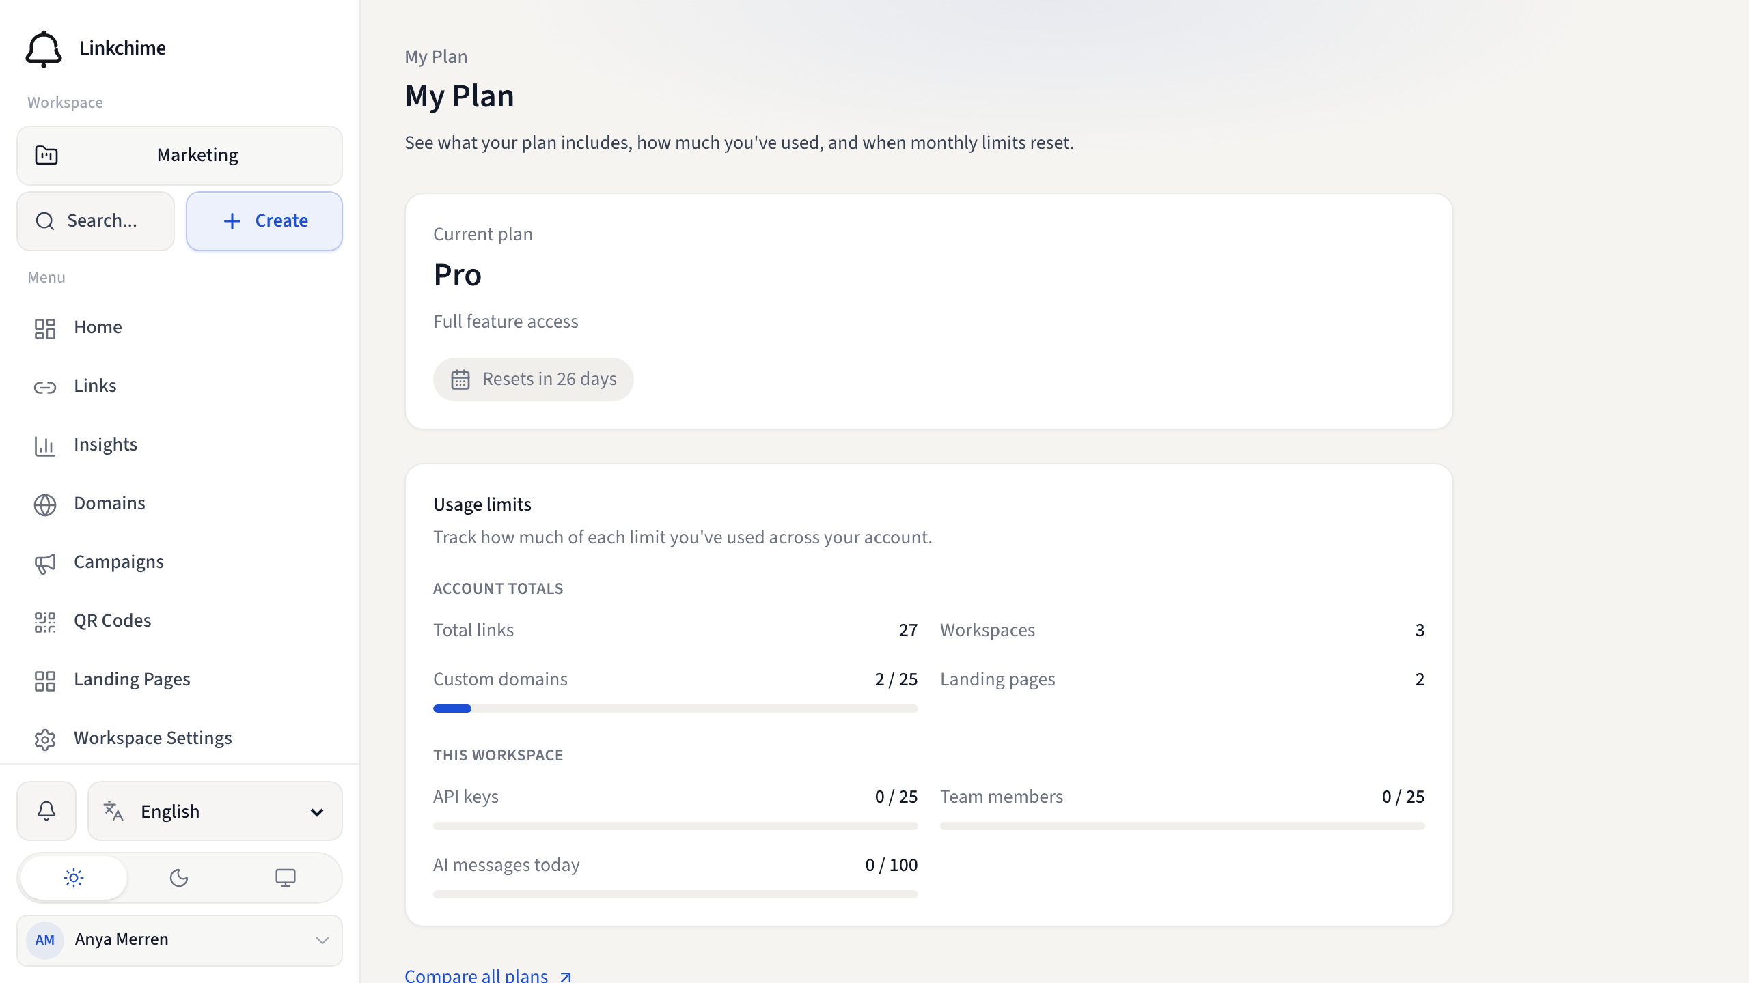Click the Create button
The image size is (1749, 983).
pos(264,221)
